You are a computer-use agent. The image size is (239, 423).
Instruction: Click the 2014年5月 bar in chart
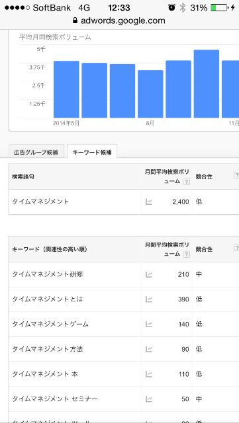coord(66,90)
